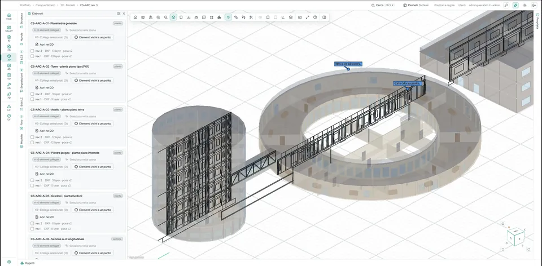The image size is (542, 266).
Task: Open the Segnalazioni vertical tab
Action: (21, 81)
